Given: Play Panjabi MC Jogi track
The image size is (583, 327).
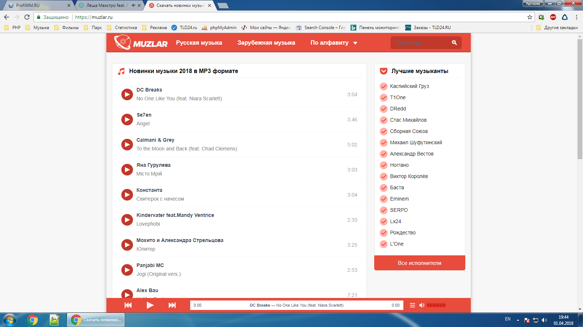Looking at the screenshot, I should tap(127, 270).
